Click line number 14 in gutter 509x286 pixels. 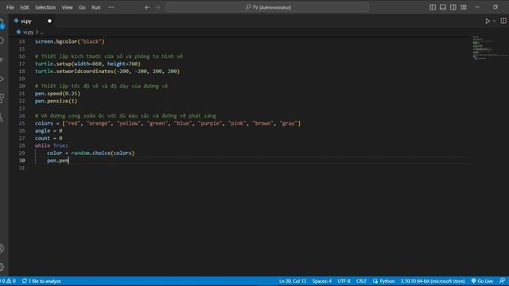coord(21,41)
